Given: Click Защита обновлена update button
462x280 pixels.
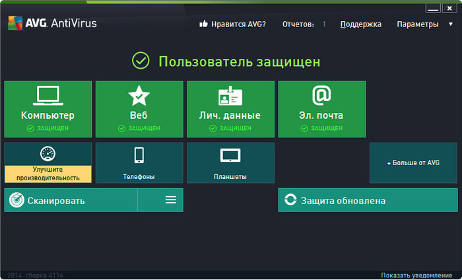Looking at the screenshot, I should 368,200.
